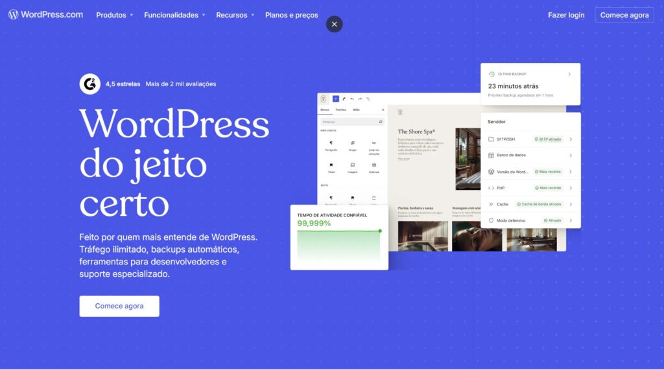Click the WordPress icon in Versão row

click(491, 172)
